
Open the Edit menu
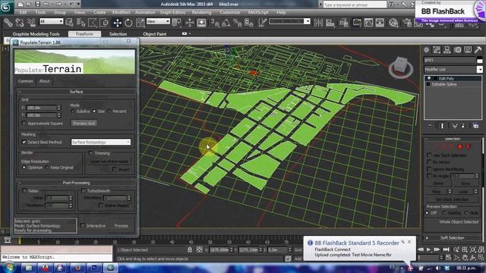pos(23,12)
